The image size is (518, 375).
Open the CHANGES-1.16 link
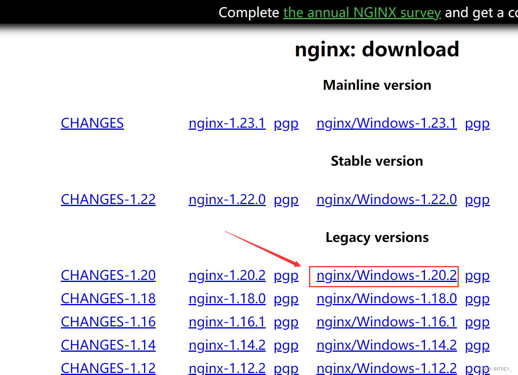108,322
